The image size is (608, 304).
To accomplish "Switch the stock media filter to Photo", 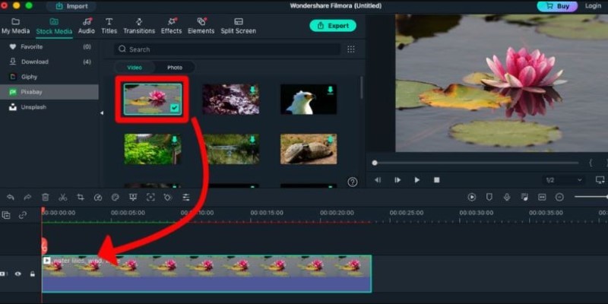I will point(175,68).
